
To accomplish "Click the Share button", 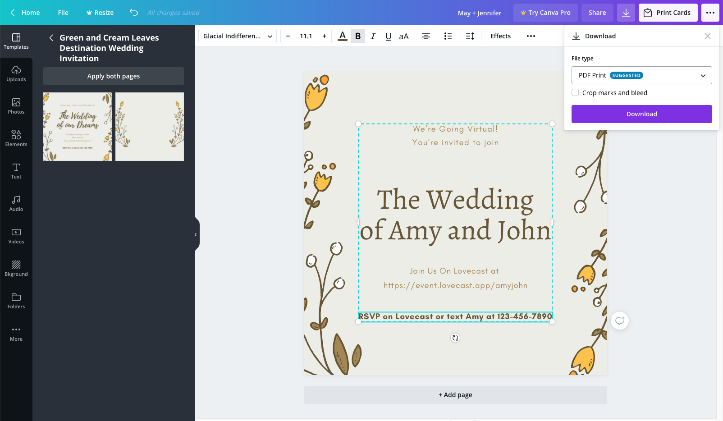I will [x=597, y=13].
